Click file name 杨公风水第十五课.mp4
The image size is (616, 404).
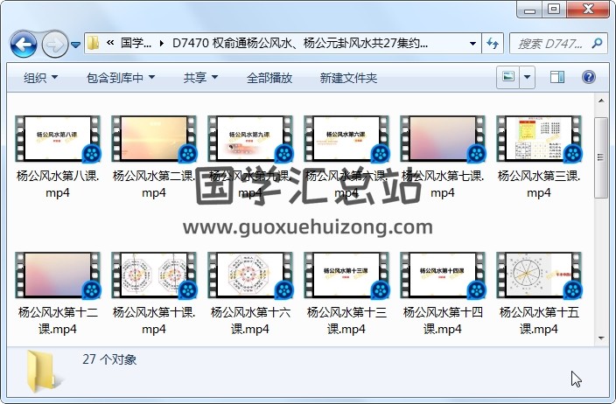click(x=539, y=320)
